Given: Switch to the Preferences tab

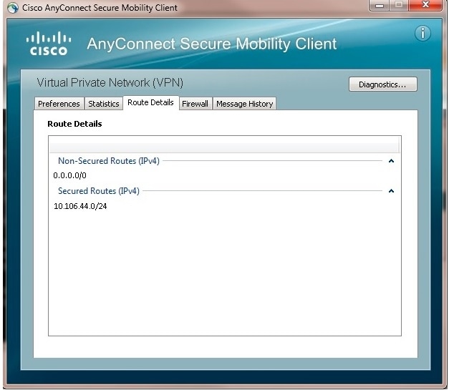Looking at the screenshot, I should coord(59,104).
